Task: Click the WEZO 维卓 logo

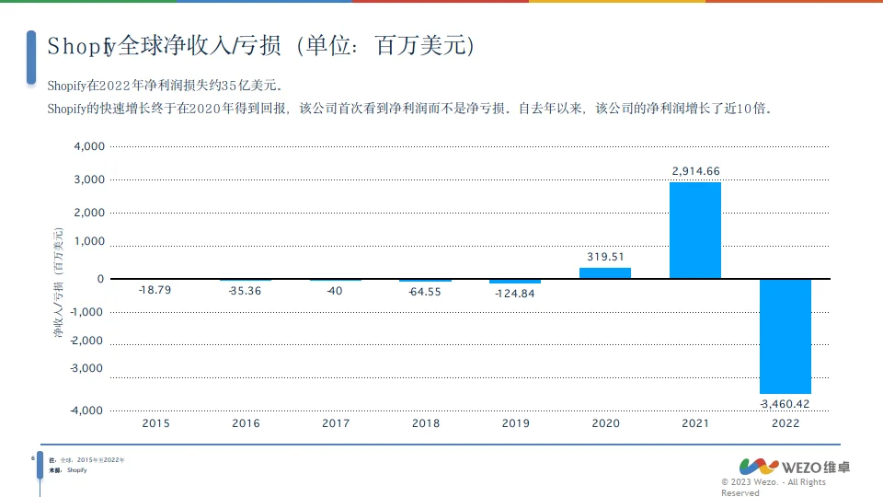Action: (795, 467)
